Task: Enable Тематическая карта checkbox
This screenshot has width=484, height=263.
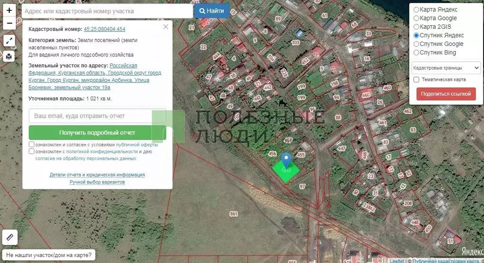Action: tap(416, 79)
